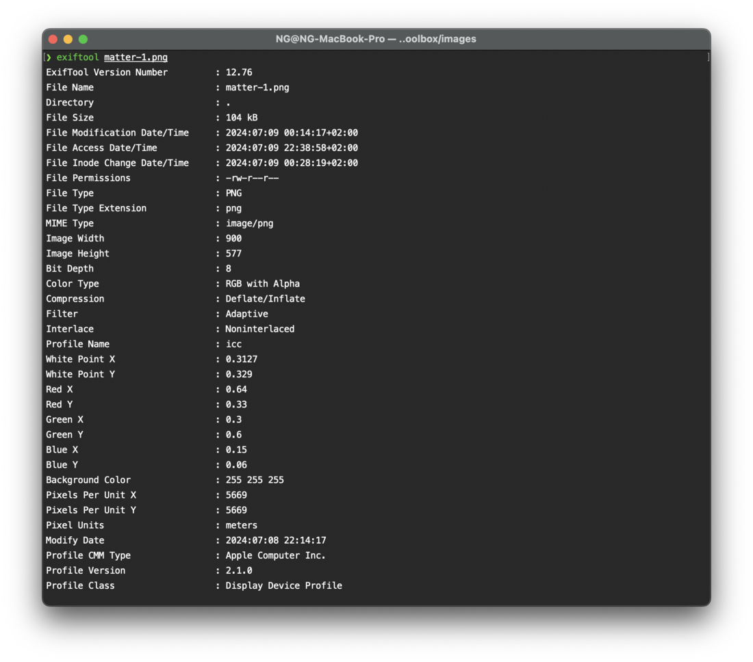Click the timestamp 2024:07:09 22:38:58+02:00
The image size is (753, 662).
coord(292,148)
